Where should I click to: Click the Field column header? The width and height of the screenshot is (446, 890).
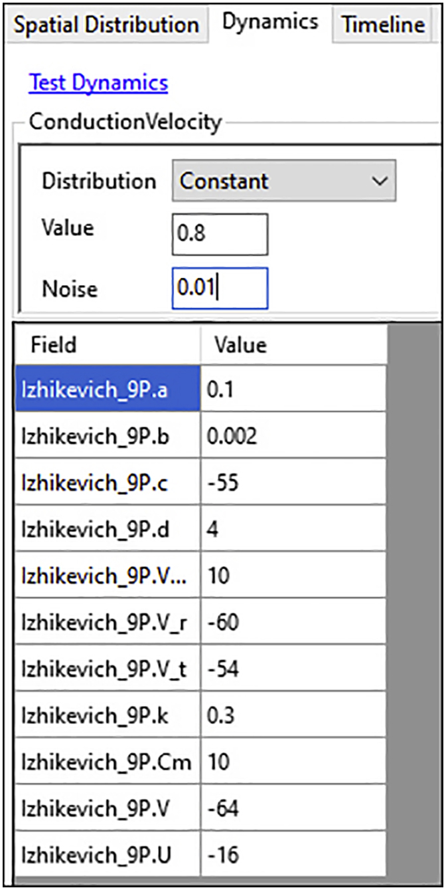[107, 345]
